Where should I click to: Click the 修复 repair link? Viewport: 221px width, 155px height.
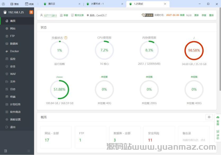click(x=204, y=15)
